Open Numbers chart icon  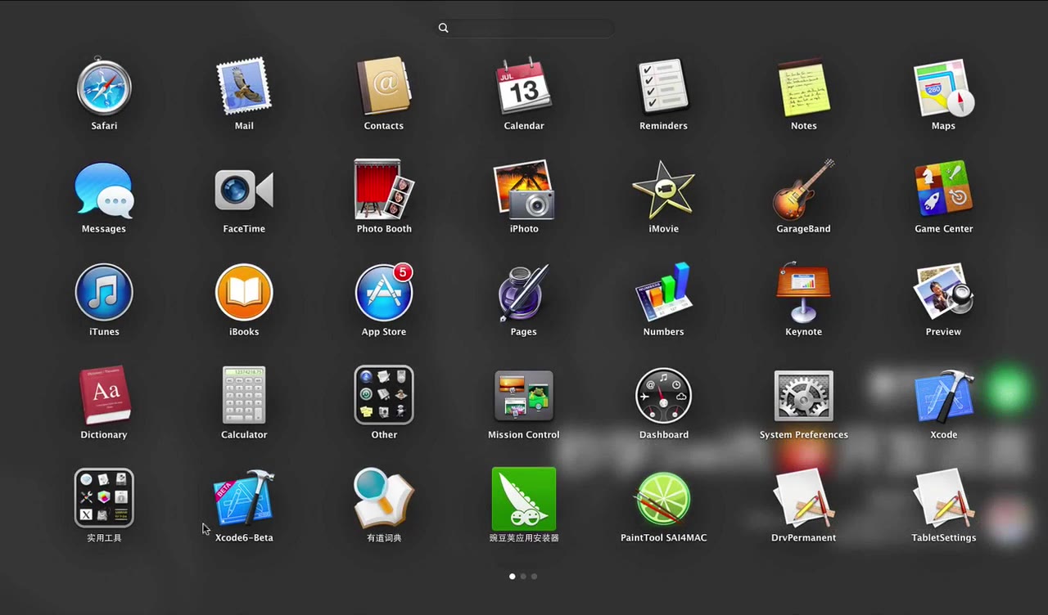663,292
